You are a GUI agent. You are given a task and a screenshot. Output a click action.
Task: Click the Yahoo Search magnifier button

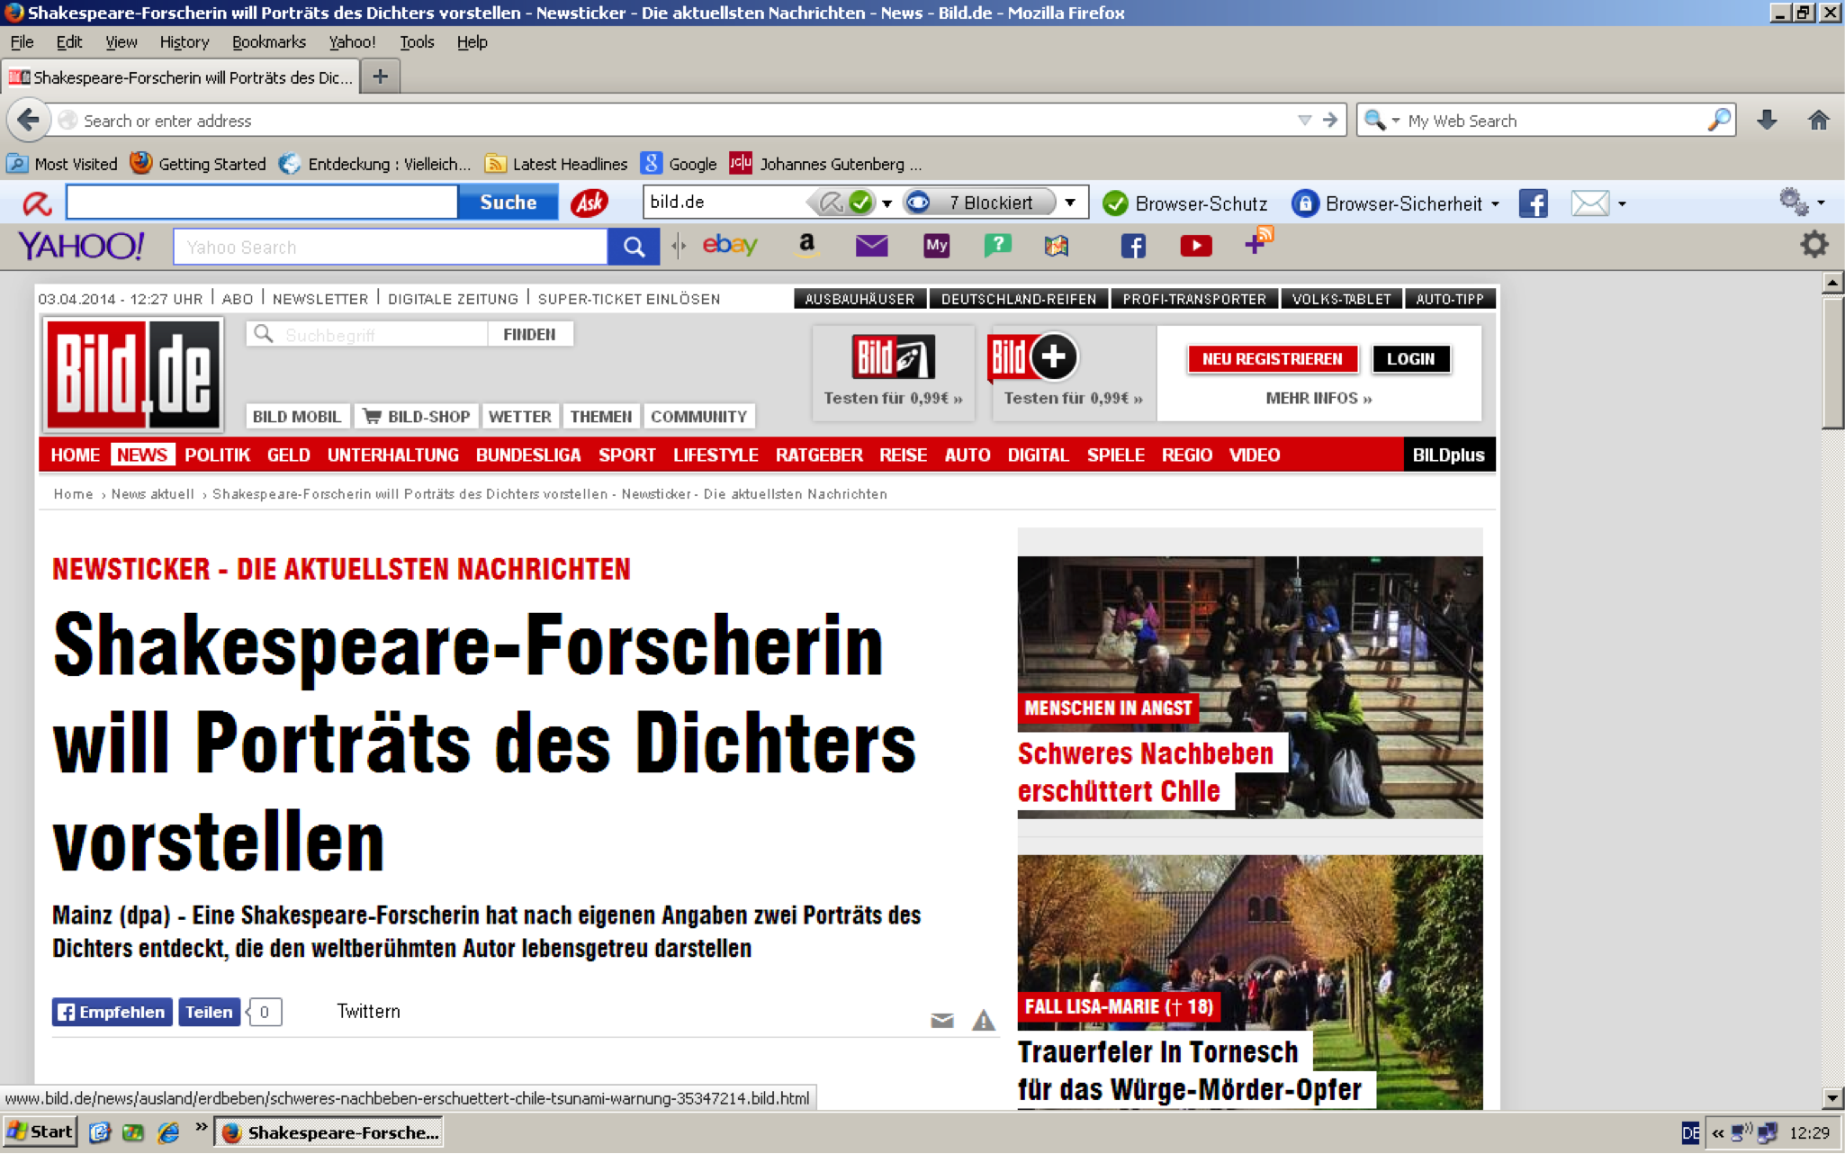pyautogui.click(x=634, y=247)
